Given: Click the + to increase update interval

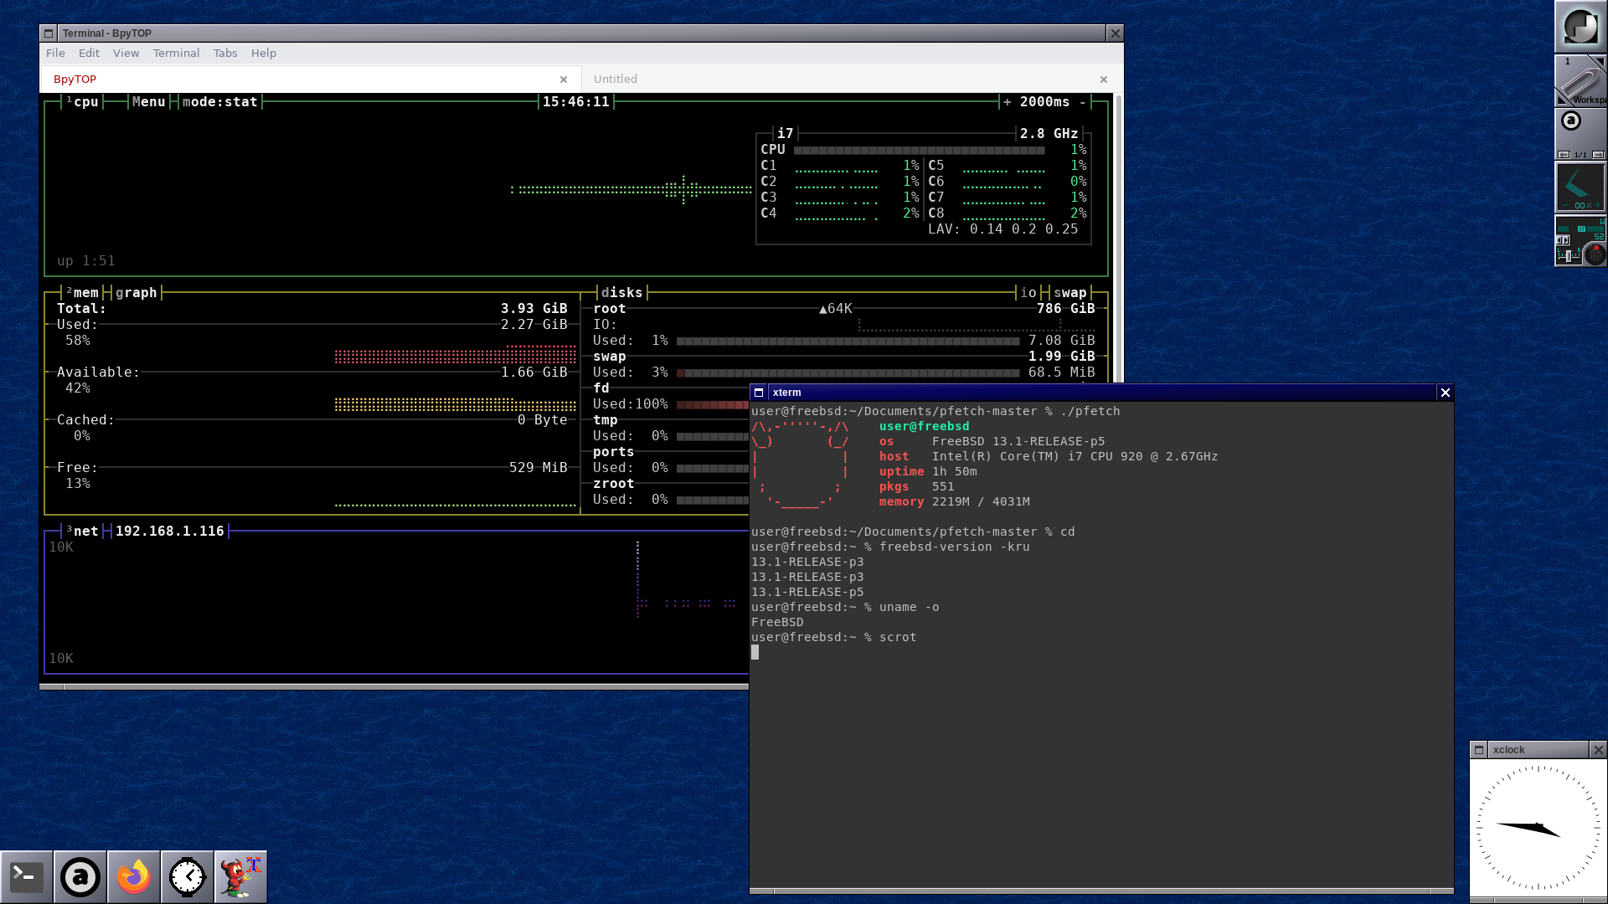Looking at the screenshot, I should point(1007,102).
